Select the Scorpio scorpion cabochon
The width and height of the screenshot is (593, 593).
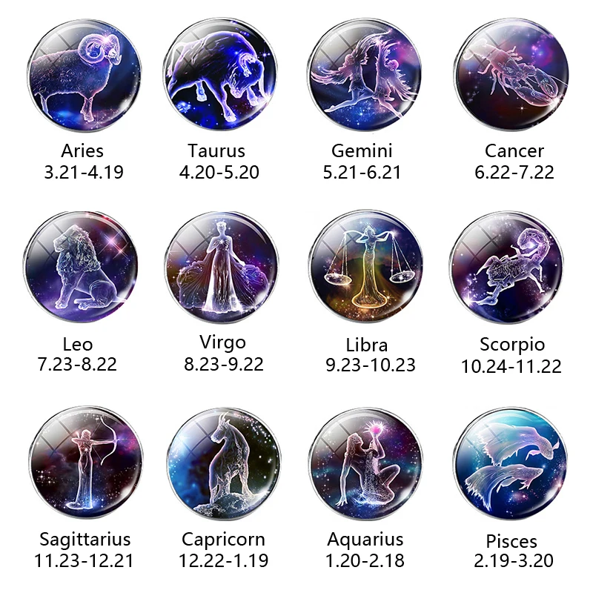(x=507, y=267)
